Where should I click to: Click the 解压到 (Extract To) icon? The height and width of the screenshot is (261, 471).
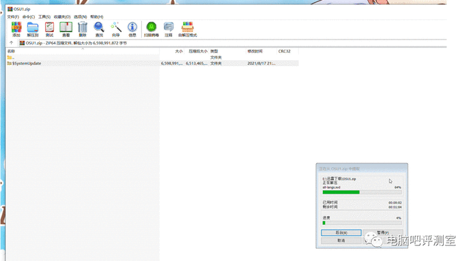(33, 29)
